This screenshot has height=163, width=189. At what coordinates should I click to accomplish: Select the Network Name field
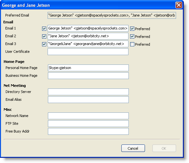88,116
